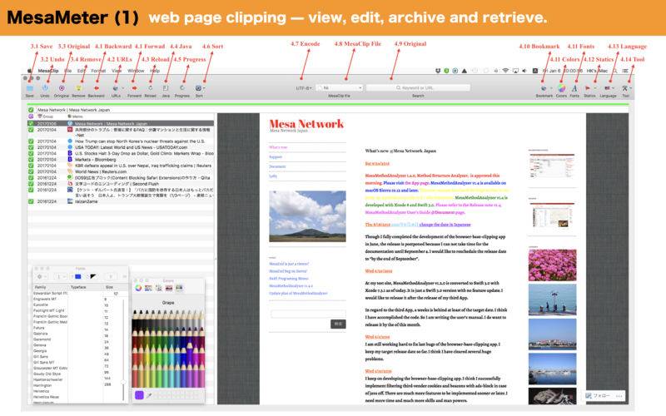Click blue text color swatch in Fonts panel

(77, 276)
